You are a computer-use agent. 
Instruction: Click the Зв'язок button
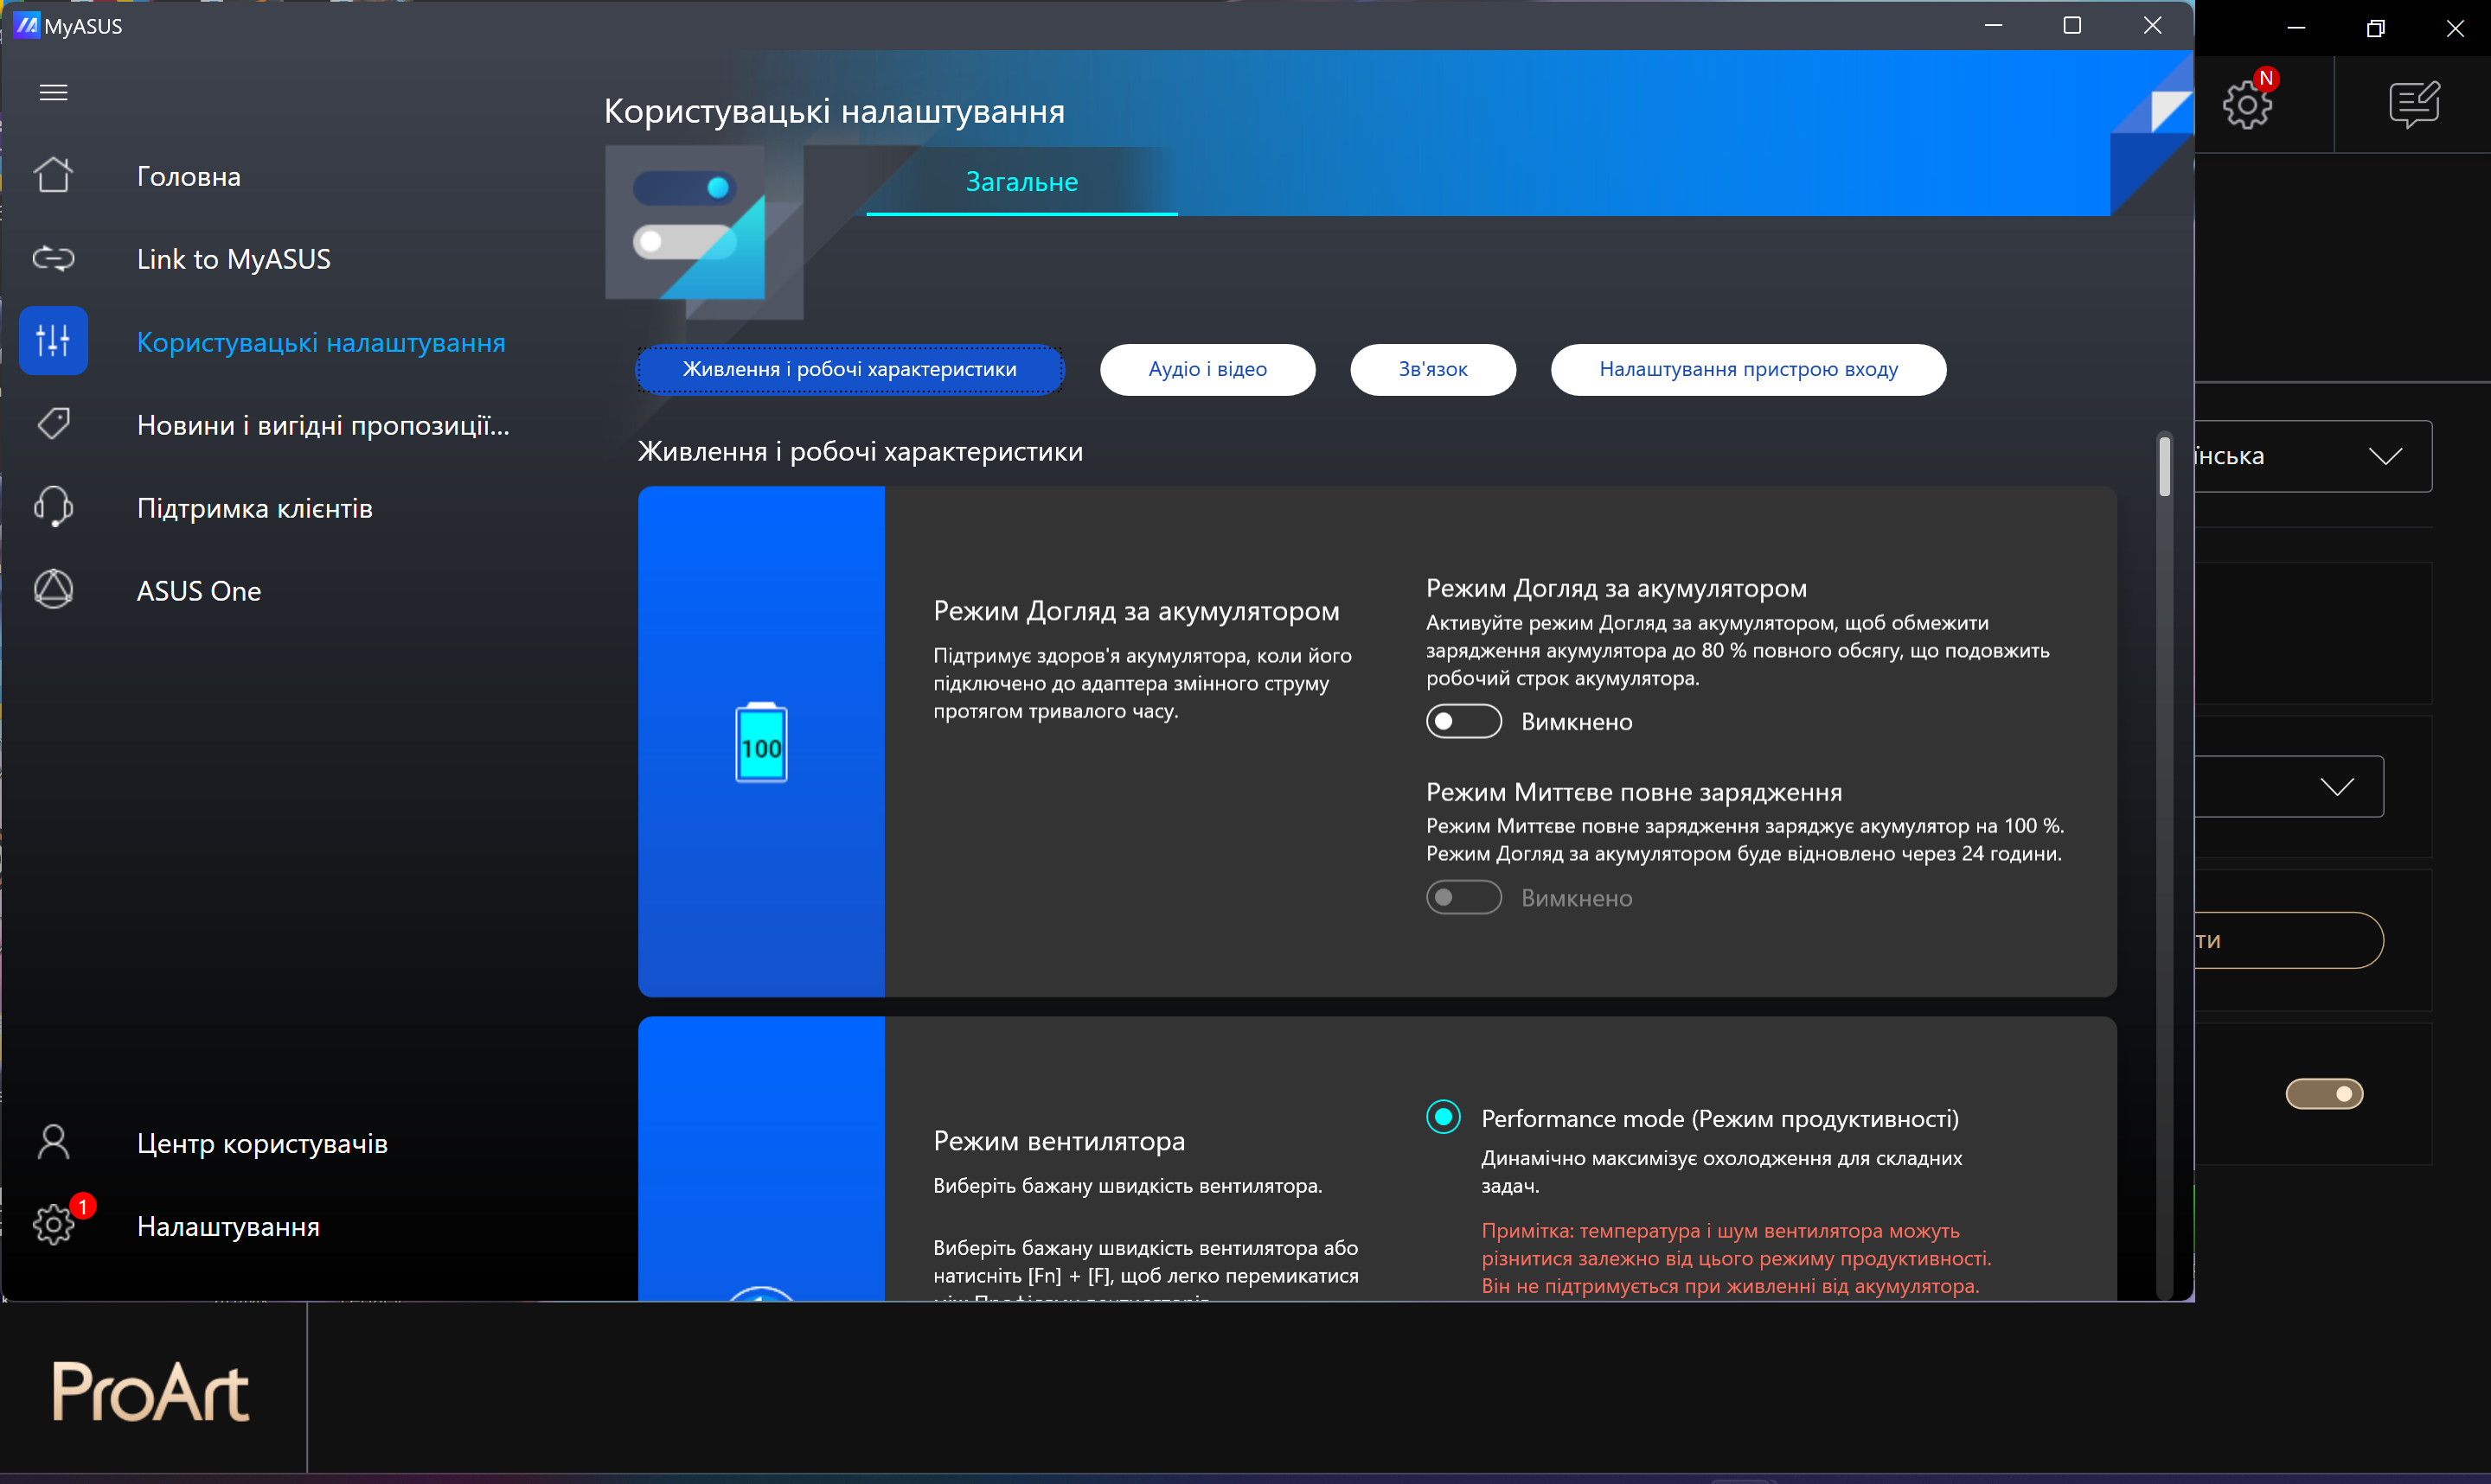coord(1431,369)
